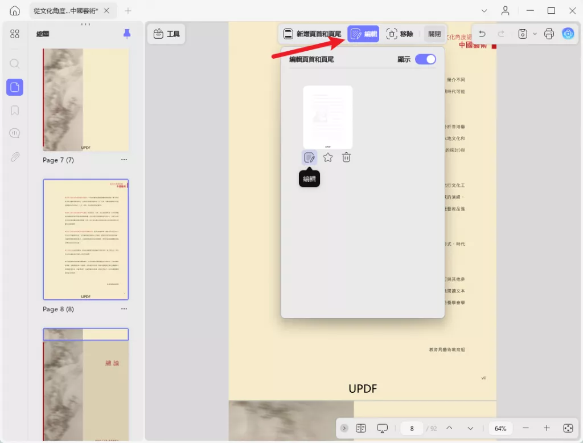Viewport: 583px width, 443px height.
Task: Expand the bottom toolbar arrow
Action: (x=344, y=428)
